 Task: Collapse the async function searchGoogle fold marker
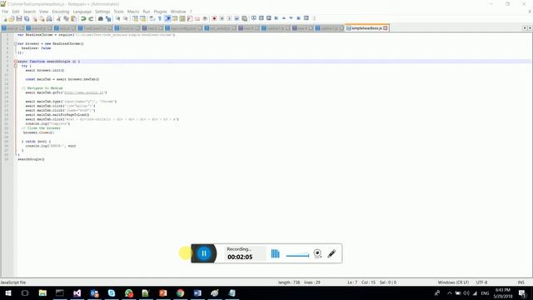click(x=16, y=62)
